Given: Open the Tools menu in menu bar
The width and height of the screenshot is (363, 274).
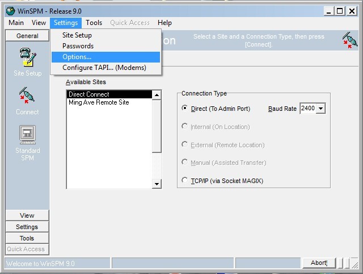Looking at the screenshot, I should (94, 23).
